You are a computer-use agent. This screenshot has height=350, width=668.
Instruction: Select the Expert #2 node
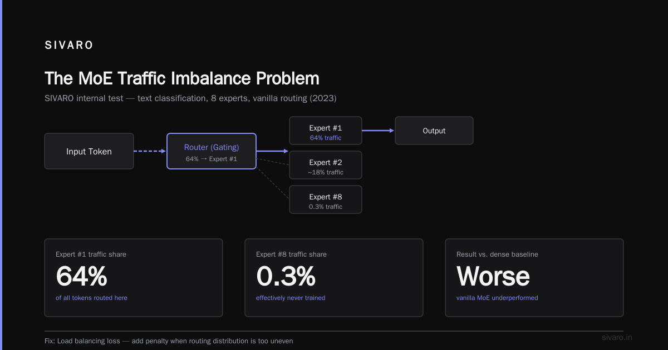click(326, 165)
